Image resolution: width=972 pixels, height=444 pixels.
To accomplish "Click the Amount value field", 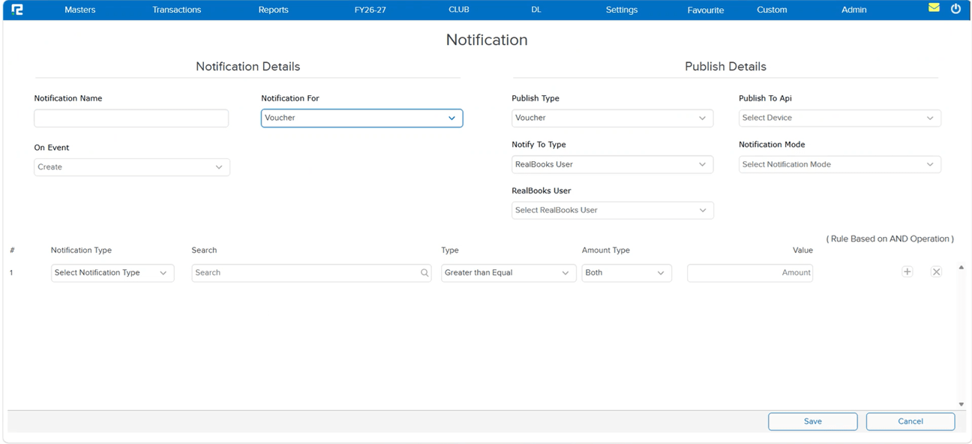I will pos(750,273).
